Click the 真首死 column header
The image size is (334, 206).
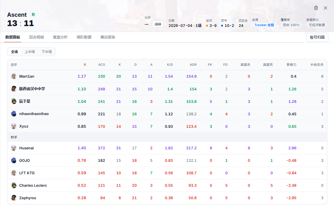(x=268, y=65)
